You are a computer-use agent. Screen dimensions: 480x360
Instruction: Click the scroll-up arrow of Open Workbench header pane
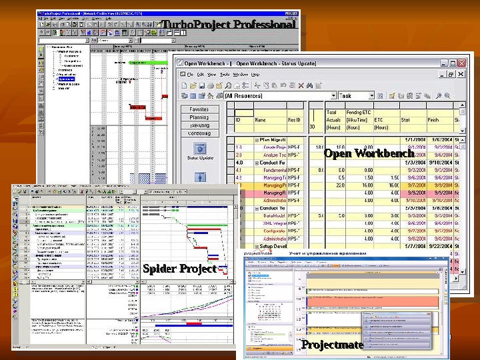[462, 105]
